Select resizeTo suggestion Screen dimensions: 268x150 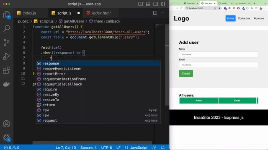(98, 100)
